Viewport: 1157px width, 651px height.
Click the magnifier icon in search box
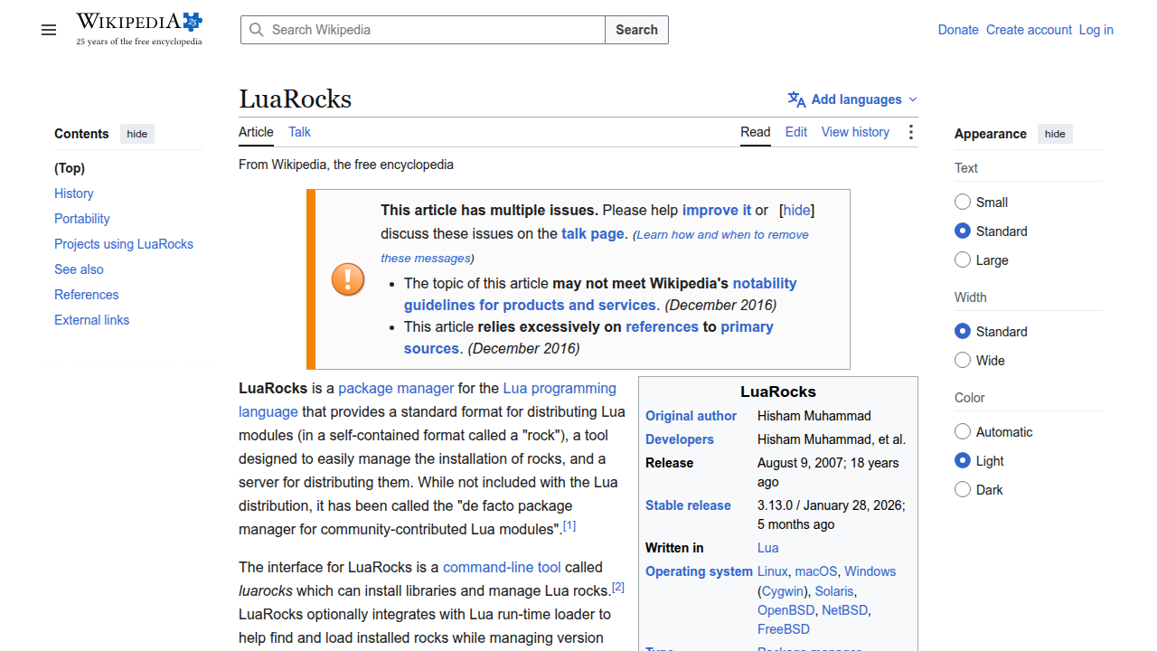click(257, 30)
